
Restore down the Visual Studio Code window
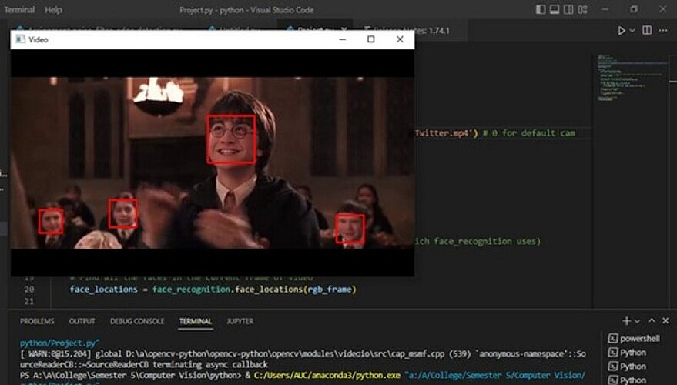pyautogui.click(x=633, y=9)
